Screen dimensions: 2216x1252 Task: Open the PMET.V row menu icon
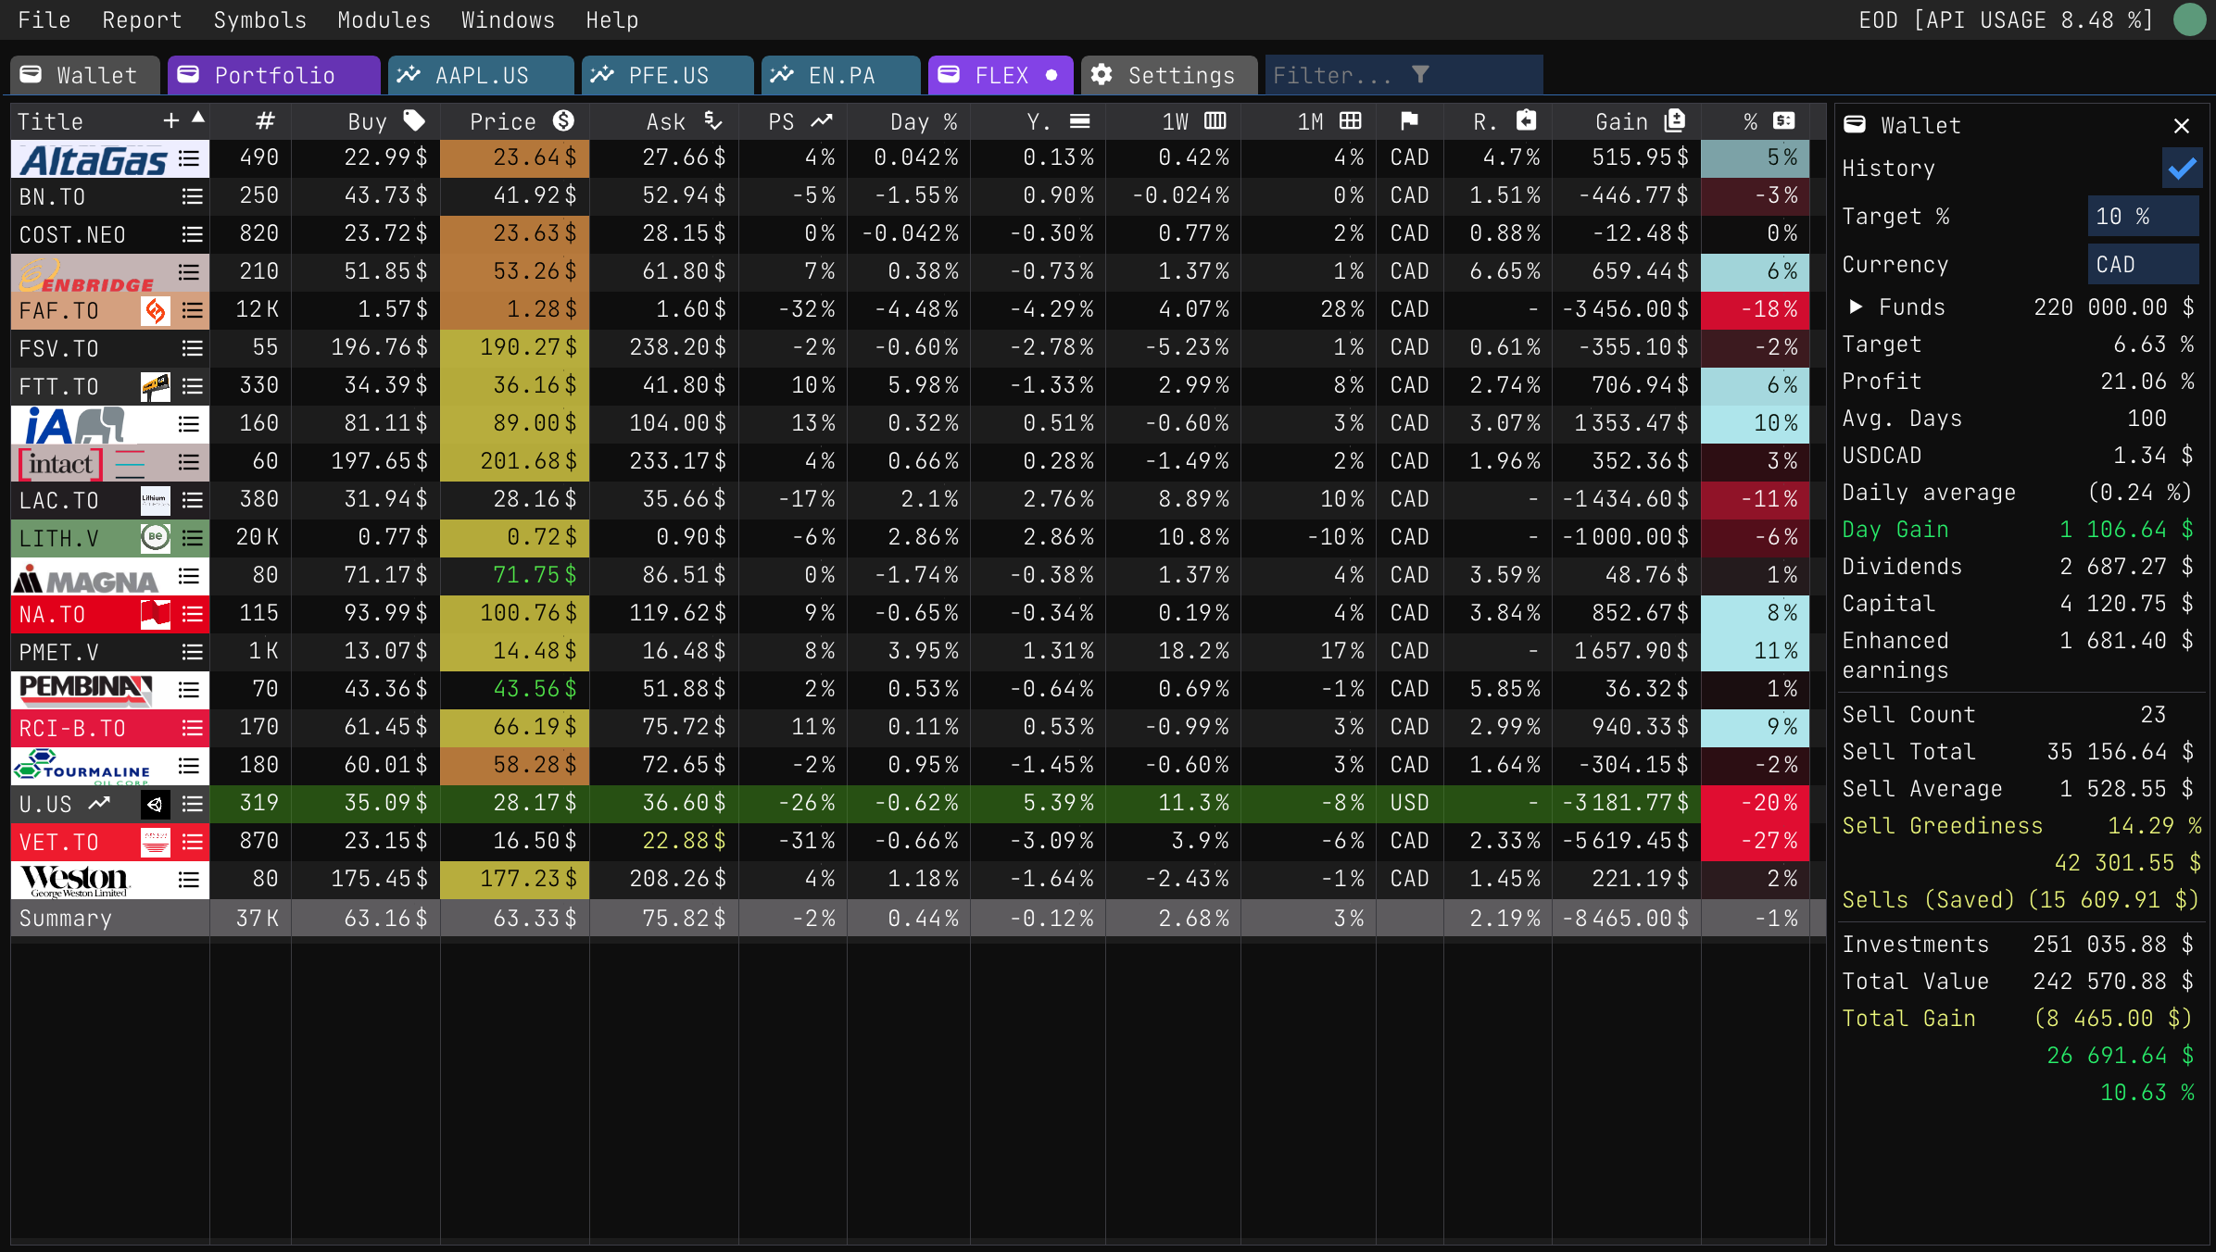click(192, 652)
